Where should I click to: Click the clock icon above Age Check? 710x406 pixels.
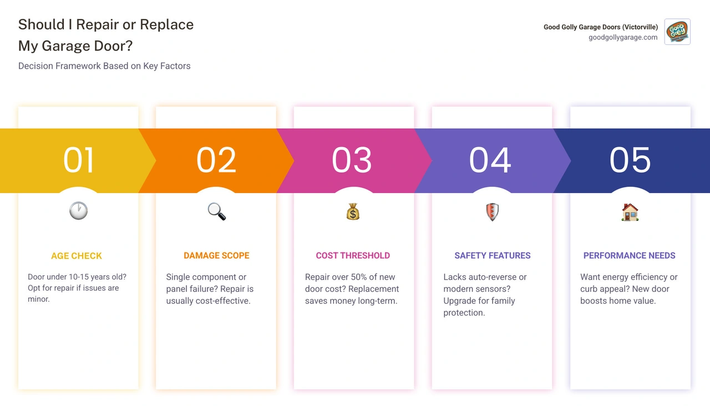click(78, 211)
